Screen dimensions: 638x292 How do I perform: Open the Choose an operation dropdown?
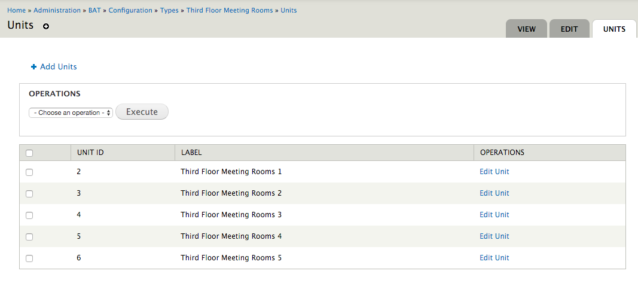(x=71, y=113)
